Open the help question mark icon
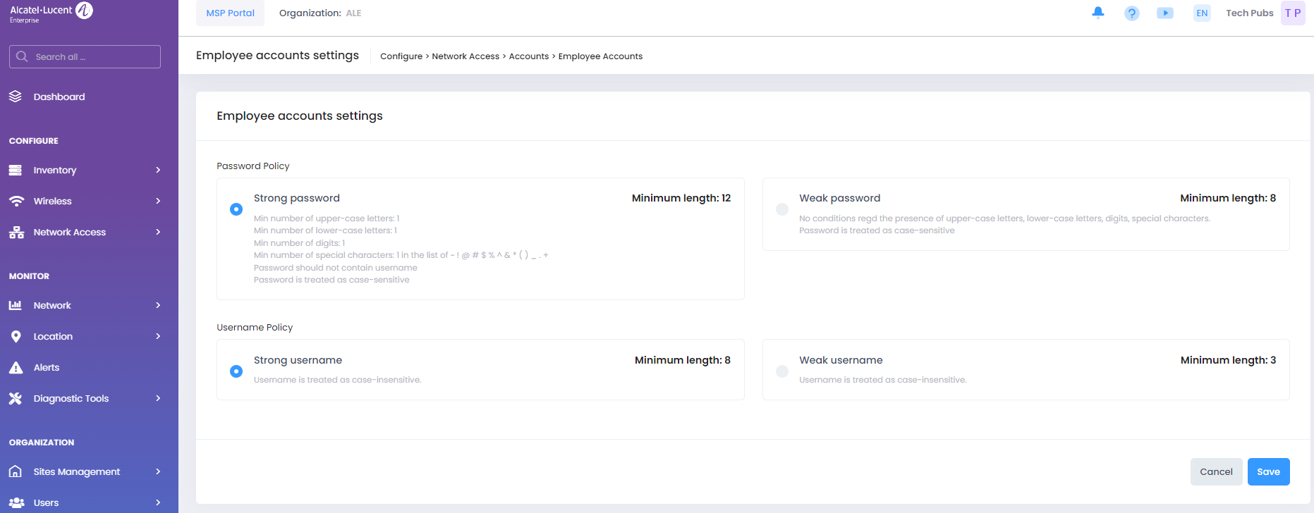 (1131, 13)
